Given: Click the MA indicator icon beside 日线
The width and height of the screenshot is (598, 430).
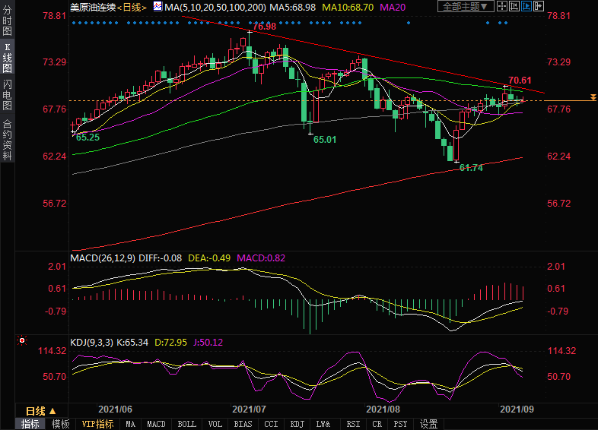Looking at the screenshot, I should [157, 6].
